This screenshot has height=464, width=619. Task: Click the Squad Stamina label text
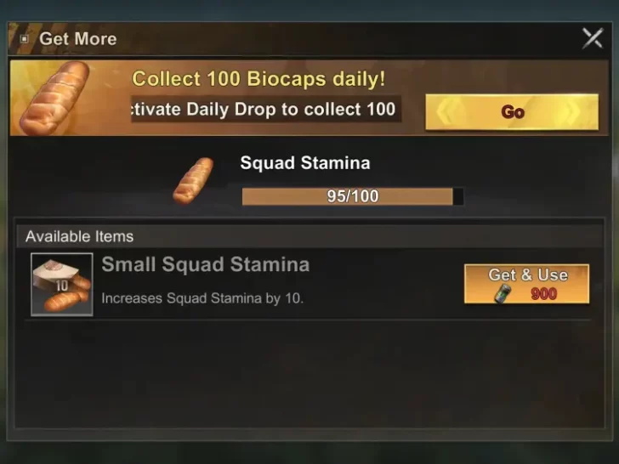(305, 163)
